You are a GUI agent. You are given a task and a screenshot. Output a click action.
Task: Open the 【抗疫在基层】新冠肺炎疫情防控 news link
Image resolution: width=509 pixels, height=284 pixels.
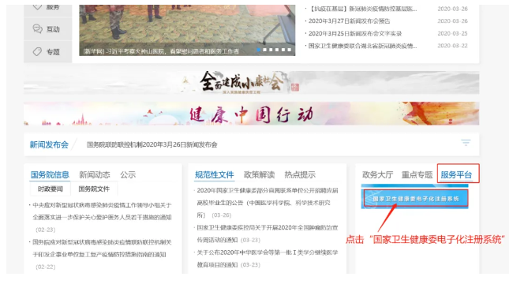363,9
